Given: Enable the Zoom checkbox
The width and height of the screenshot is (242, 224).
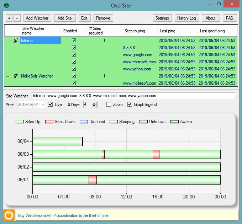Looking at the screenshot, I should click(109, 105).
